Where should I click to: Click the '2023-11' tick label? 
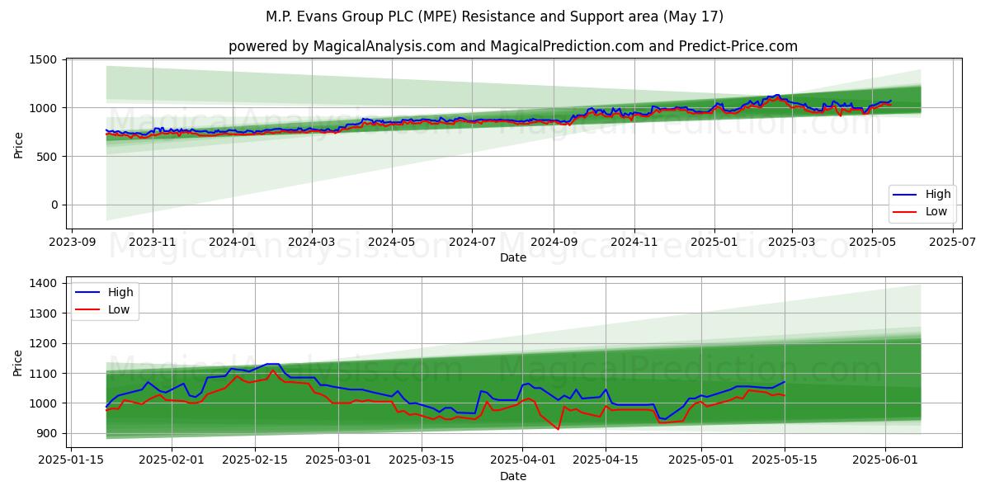(x=153, y=242)
